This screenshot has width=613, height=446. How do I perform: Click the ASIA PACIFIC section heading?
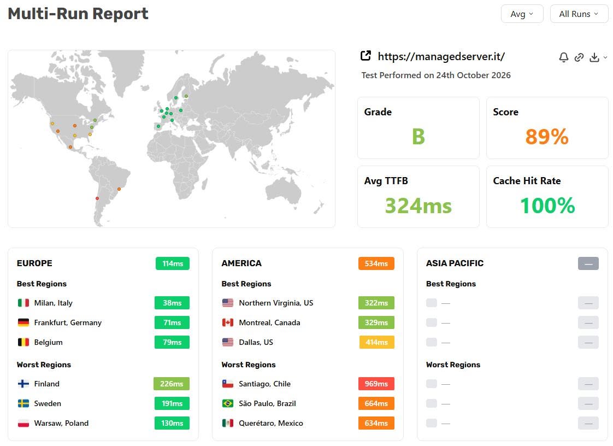(455, 263)
